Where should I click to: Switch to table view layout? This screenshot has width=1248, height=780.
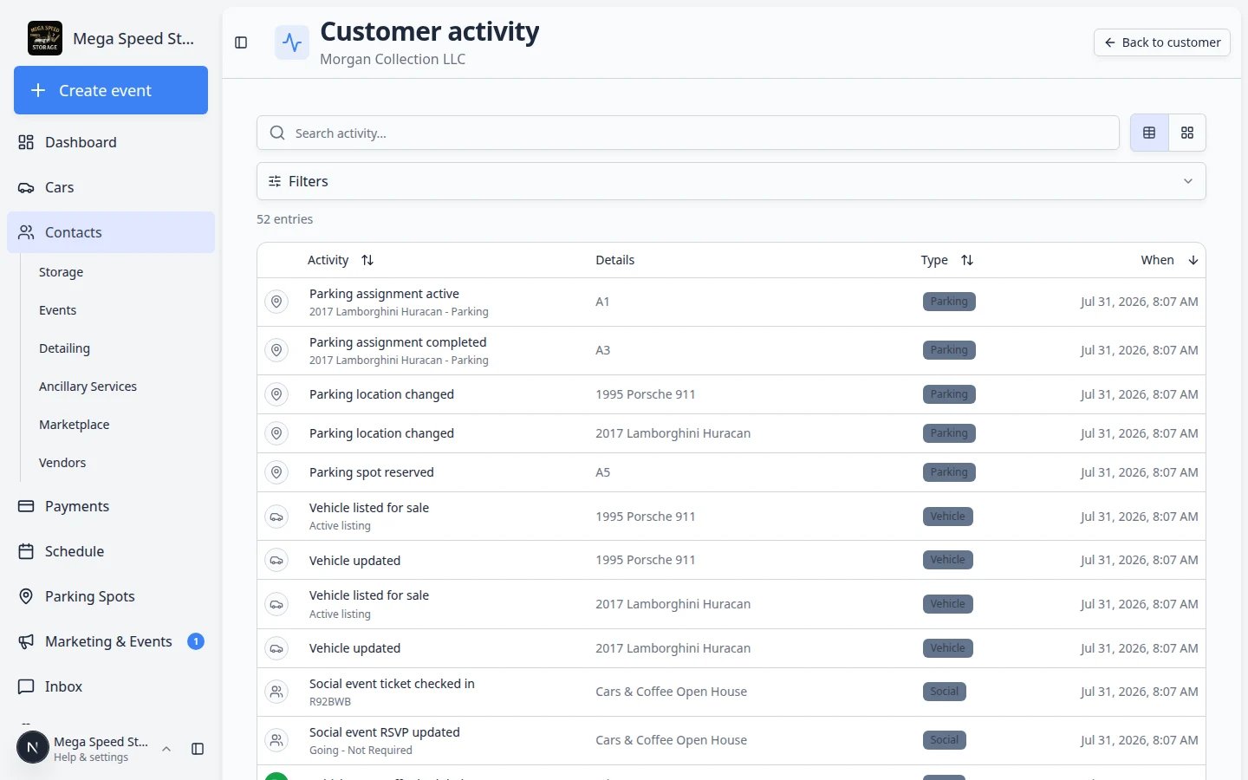pyautogui.click(x=1149, y=133)
